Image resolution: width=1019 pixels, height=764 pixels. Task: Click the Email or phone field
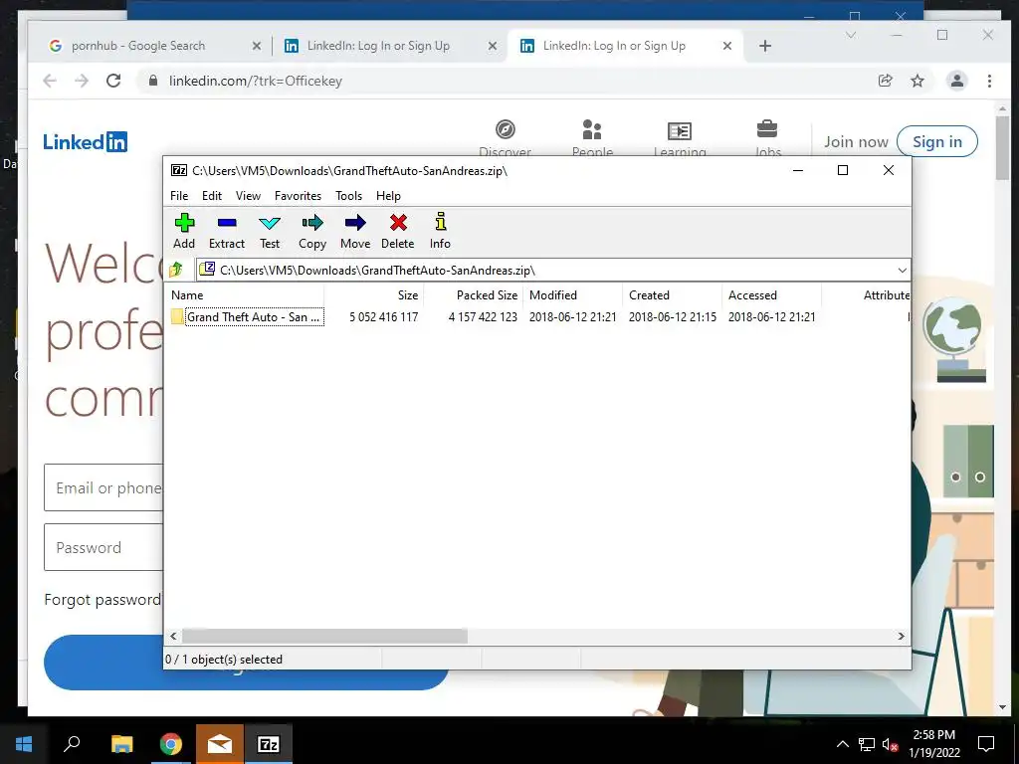point(103,487)
